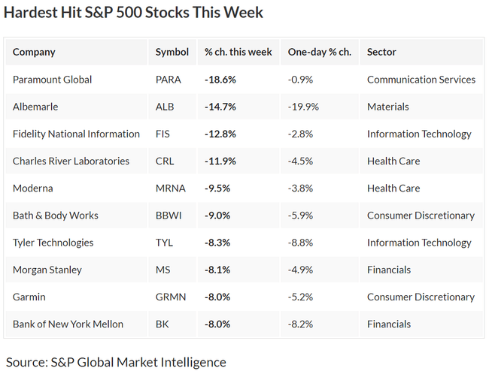Image resolution: width=489 pixels, height=374 pixels.
Task: Click the Morgan Stanley company cell
Action: (47, 270)
